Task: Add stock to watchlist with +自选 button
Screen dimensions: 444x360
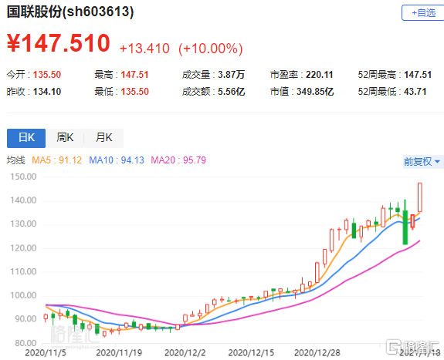Action: 423,13
